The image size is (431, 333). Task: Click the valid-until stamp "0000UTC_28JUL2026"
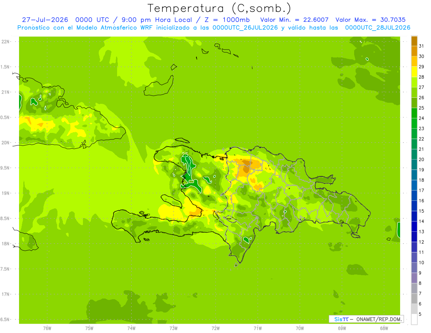click(x=377, y=28)
